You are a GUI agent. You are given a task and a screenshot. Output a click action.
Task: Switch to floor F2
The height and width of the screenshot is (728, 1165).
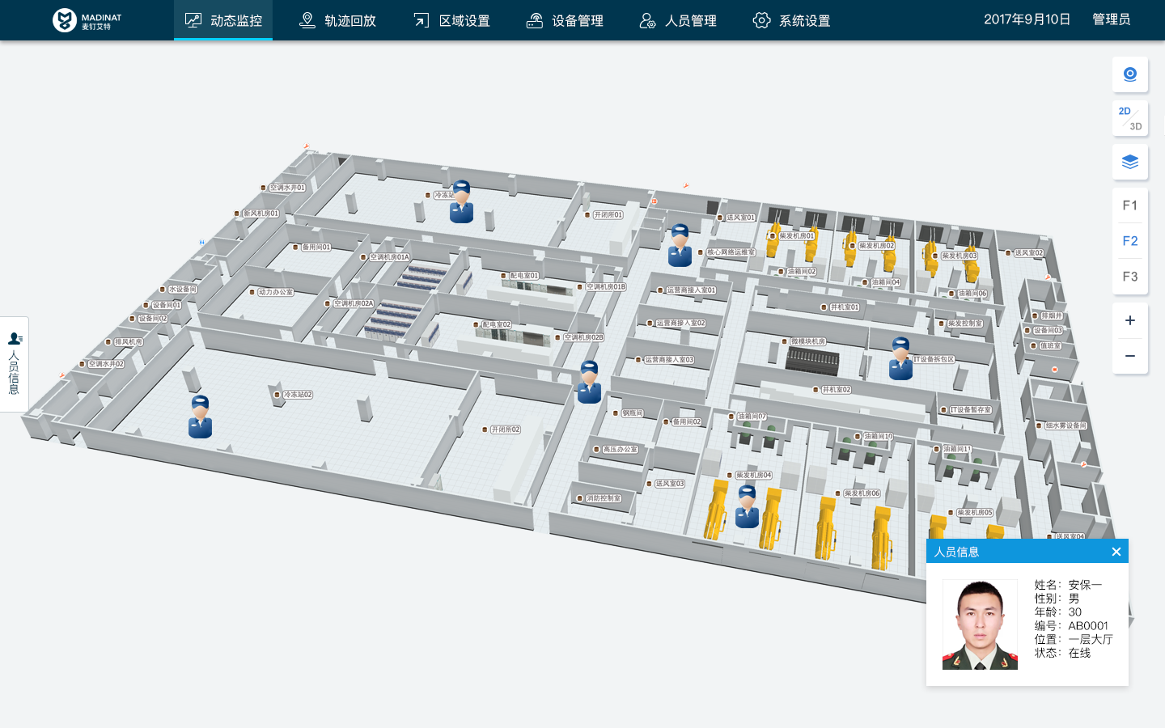click(x=1130, y=241)
